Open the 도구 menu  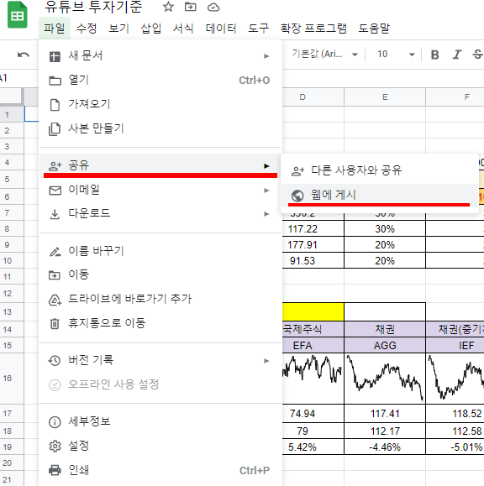click(x=259, y=29)
